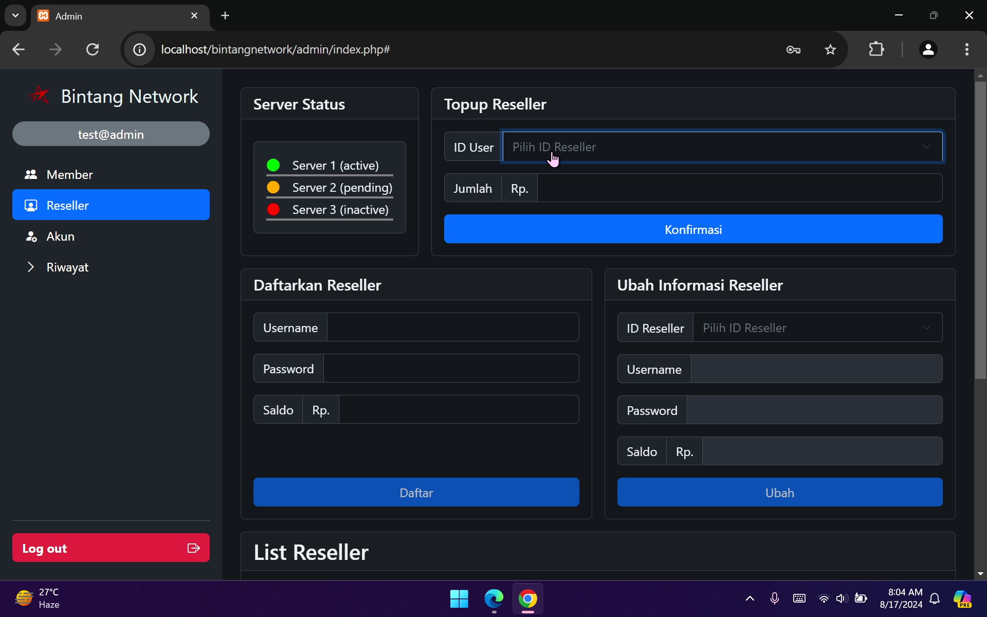Click the Log out arrow icon

point(194,548)
